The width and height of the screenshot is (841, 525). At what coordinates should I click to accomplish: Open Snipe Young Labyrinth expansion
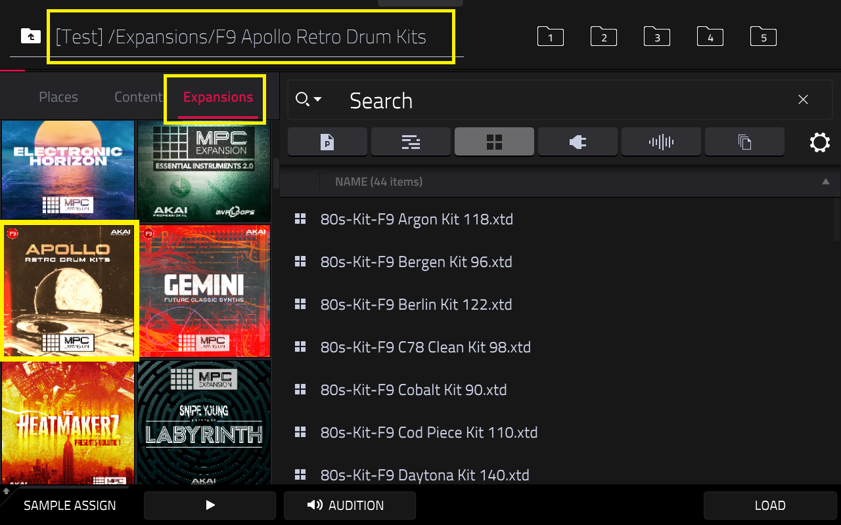[x=204, y=423]
